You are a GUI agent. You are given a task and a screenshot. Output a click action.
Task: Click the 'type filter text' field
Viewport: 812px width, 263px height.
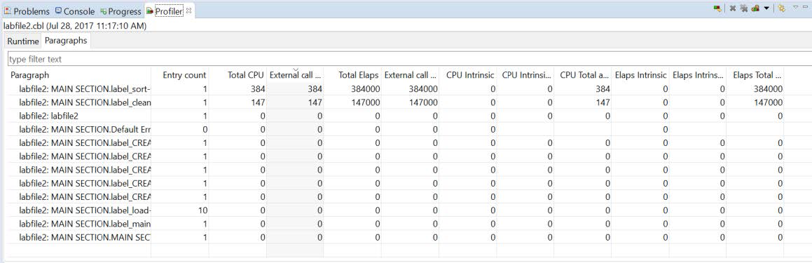409,59
